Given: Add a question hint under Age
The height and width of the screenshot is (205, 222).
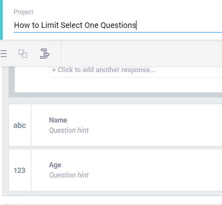Looking at the screenshot, I should tap(69, 175).
